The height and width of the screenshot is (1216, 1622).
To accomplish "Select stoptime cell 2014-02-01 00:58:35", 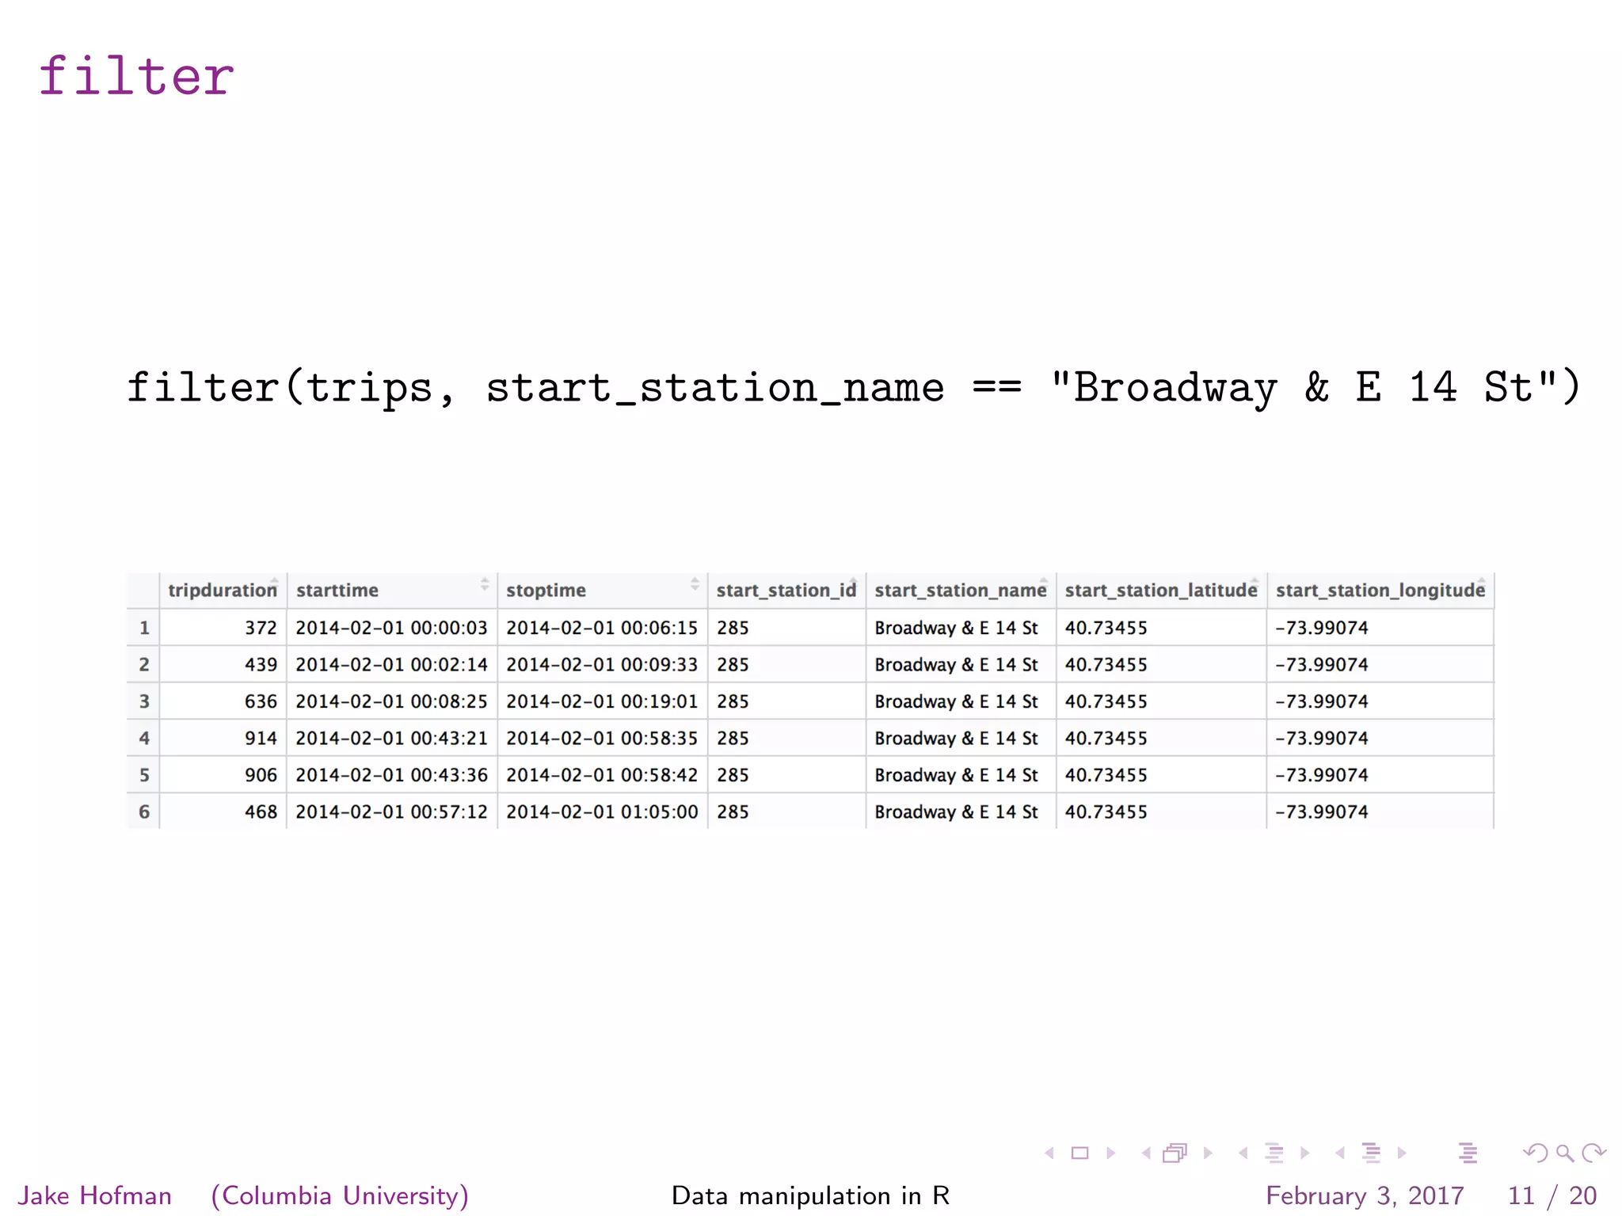I will [602, 738].
